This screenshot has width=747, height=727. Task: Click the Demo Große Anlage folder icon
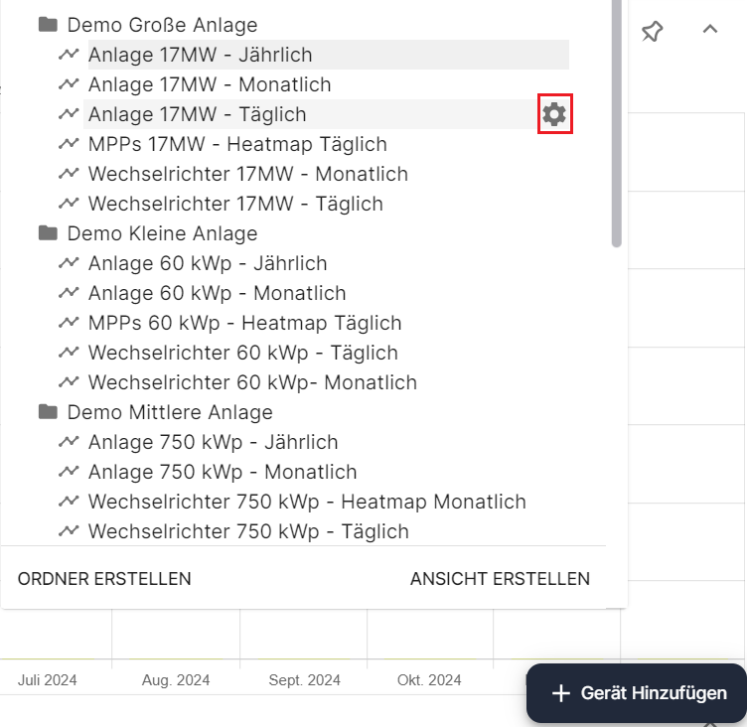(x=47, y=25)
